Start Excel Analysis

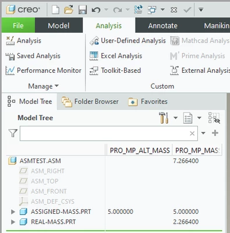click(116, 56)
